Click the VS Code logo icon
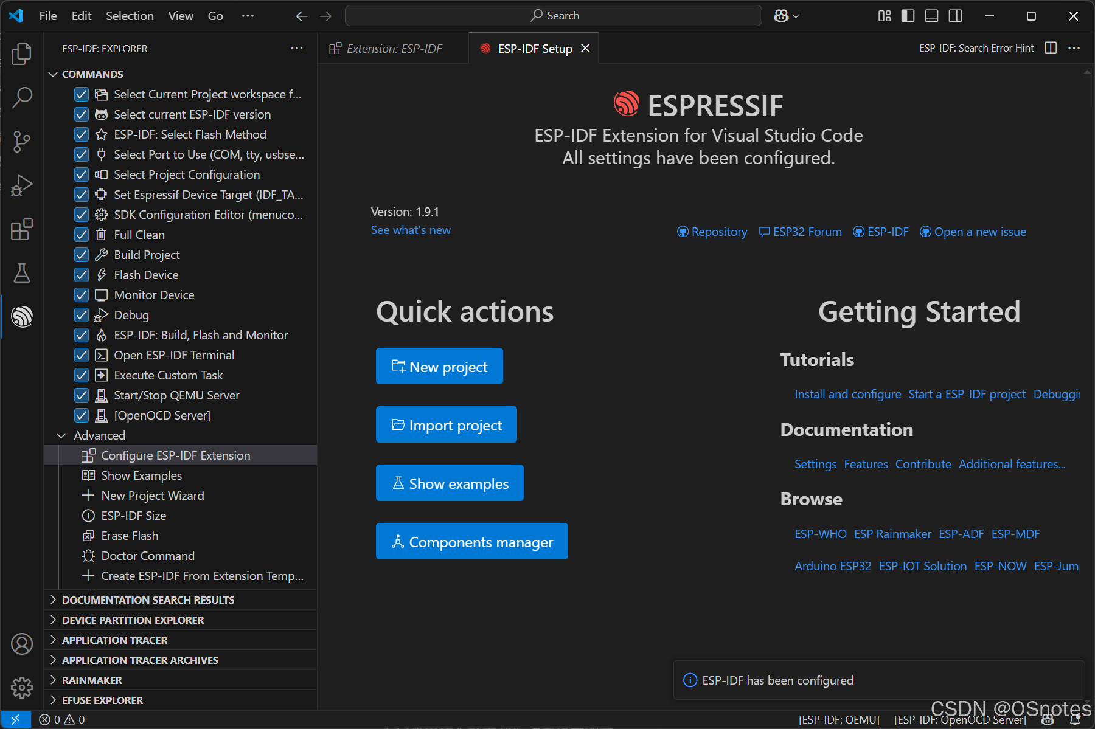 tap(16, 16)
